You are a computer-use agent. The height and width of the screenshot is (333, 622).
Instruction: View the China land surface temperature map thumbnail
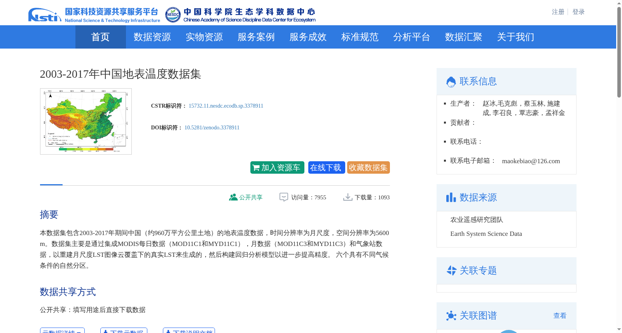pyautogui.click(x=86, y=121)
